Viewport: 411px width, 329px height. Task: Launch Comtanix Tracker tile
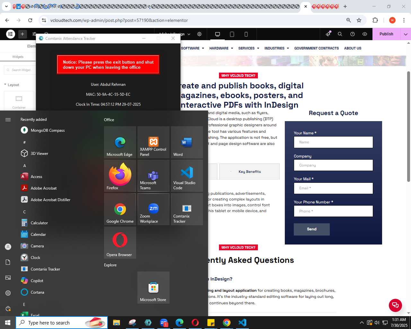(187, 209)
